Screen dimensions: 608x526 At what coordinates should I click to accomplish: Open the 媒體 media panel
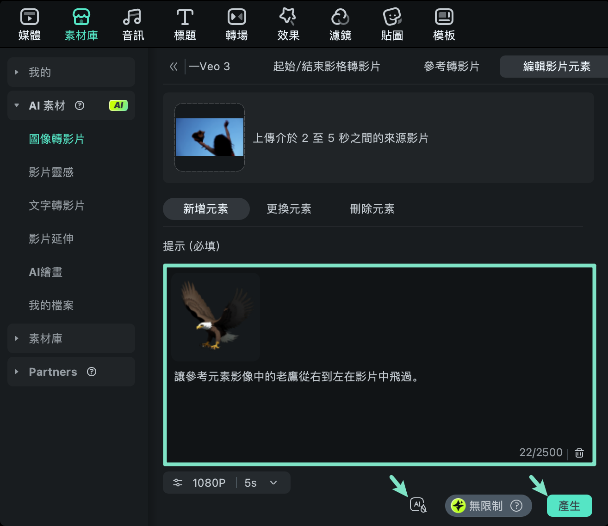(29, 23)
